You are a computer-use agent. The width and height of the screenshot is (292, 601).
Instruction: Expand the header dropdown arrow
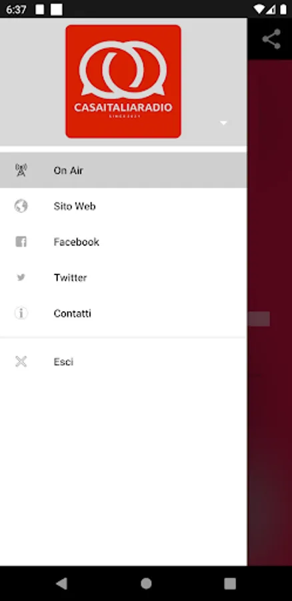(223, 123)
